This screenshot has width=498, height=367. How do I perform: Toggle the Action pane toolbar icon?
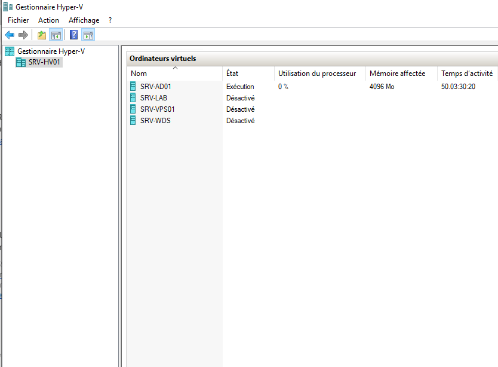pos(88,35)
